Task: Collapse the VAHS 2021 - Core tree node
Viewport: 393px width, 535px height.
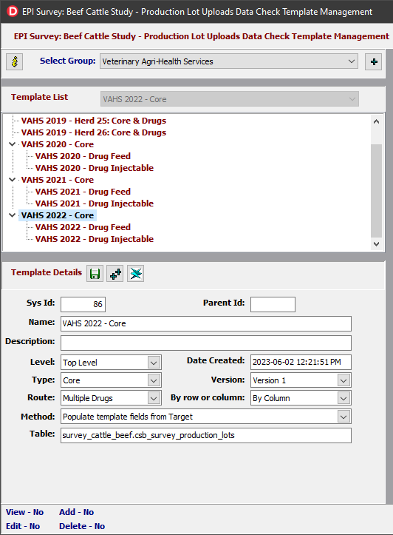Action: point(13,180)
